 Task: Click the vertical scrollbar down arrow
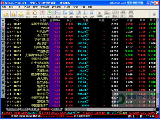point(157,106)
